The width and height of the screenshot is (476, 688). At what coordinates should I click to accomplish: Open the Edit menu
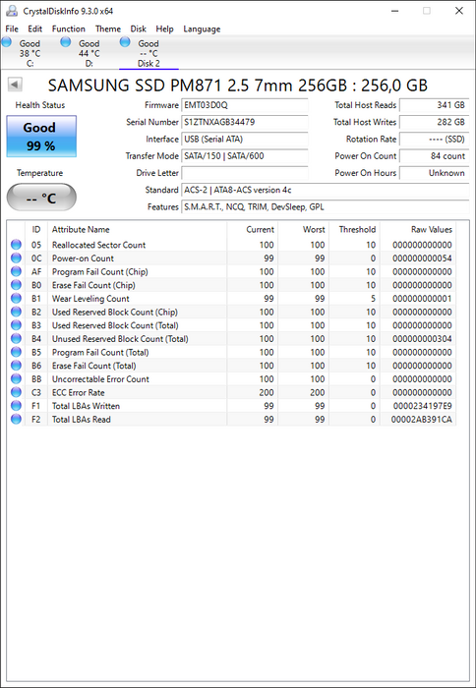(x=35, y=29)
